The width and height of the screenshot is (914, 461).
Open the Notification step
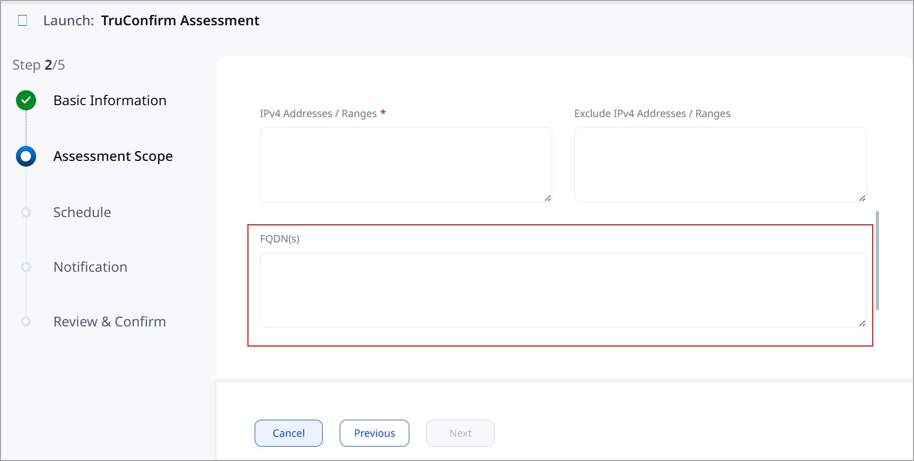[x=90, y=267]
